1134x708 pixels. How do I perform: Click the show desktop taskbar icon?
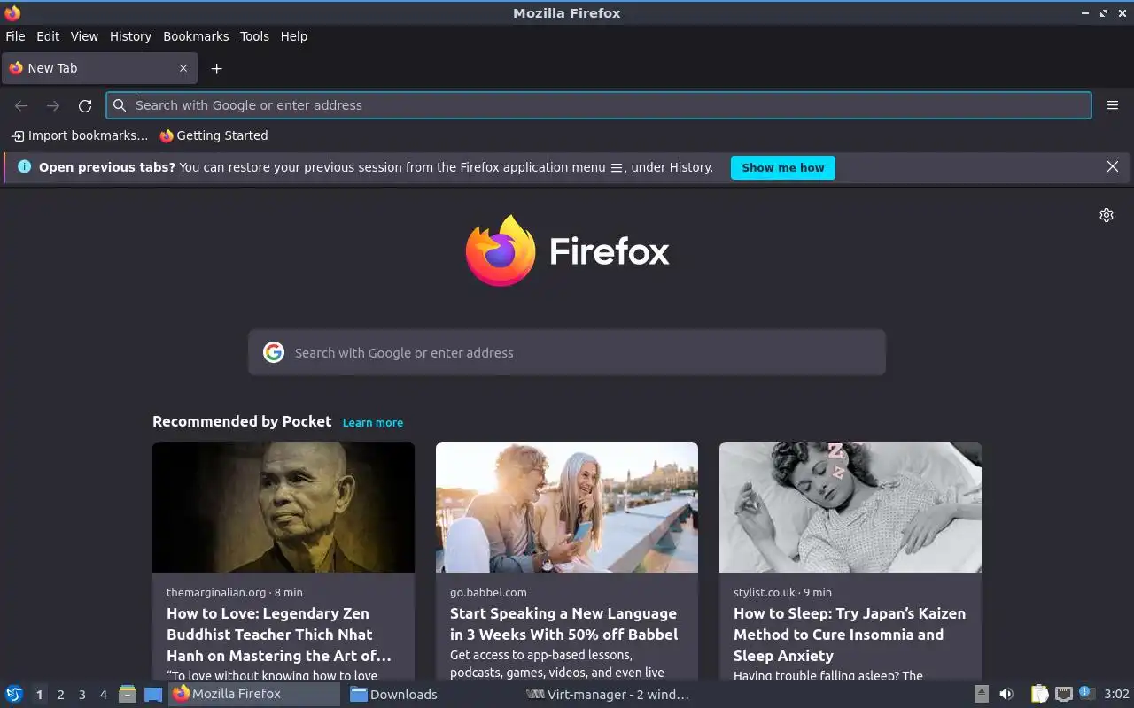pyautogui.click(x=153, y=694)
